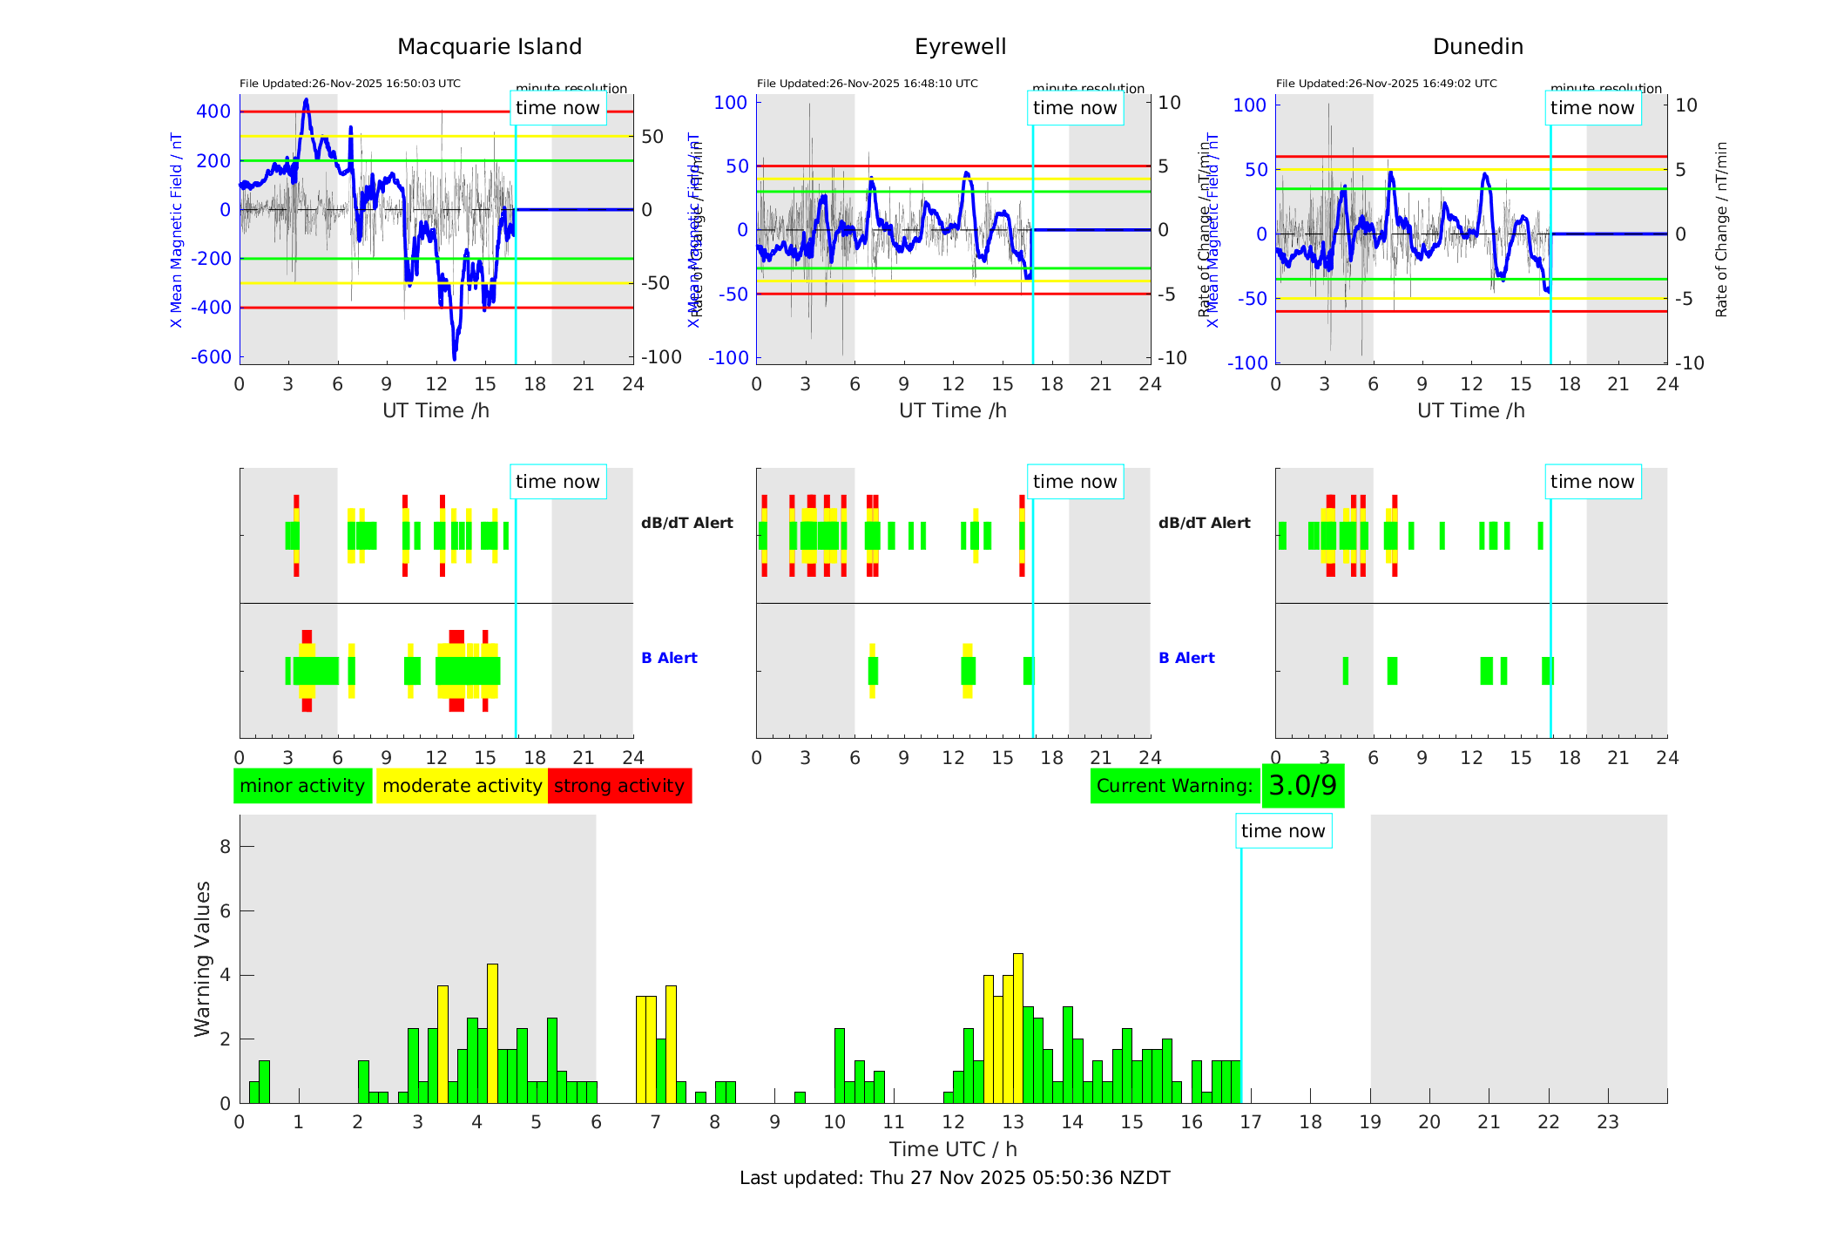This screenshot has height=1252, width=1844.
Task: Click the 3.0/9 warning value box
Action: (1302, 786)
